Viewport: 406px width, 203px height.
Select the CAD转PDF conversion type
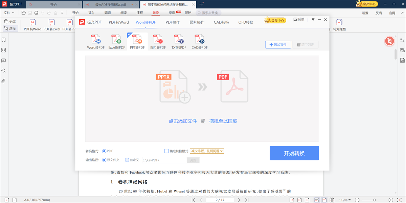[199, 41]
